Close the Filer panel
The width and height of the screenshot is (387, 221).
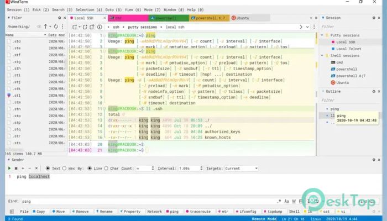(65, 18)
